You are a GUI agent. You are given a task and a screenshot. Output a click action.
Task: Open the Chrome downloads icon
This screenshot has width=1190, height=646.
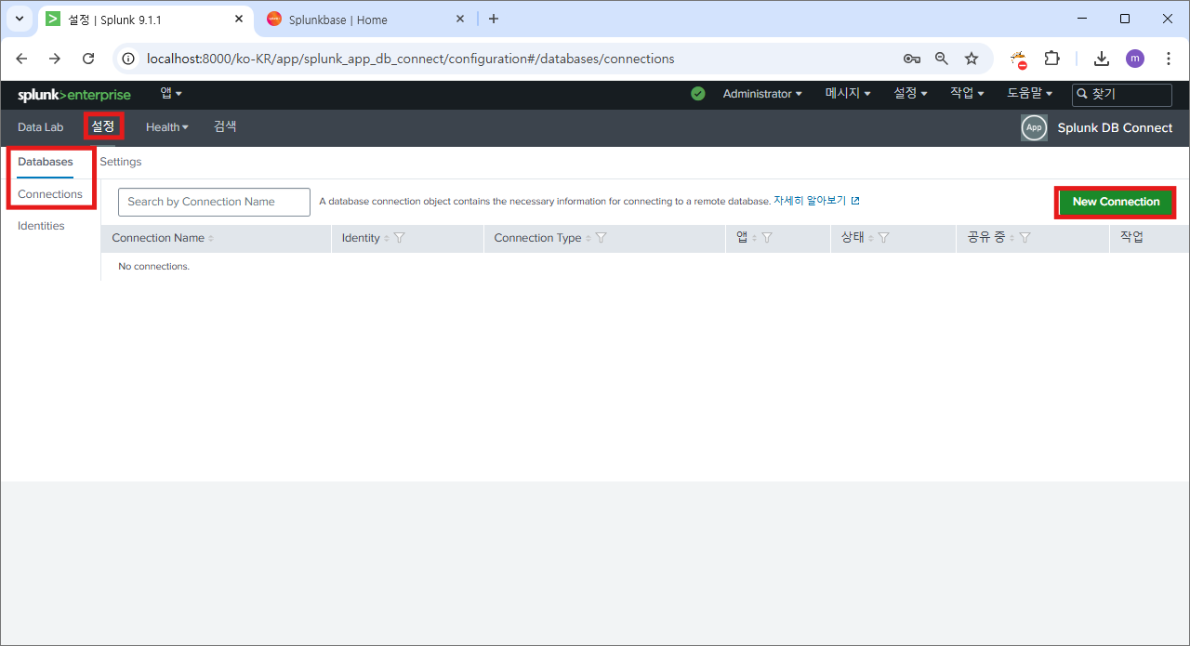tap(1102, 59)
